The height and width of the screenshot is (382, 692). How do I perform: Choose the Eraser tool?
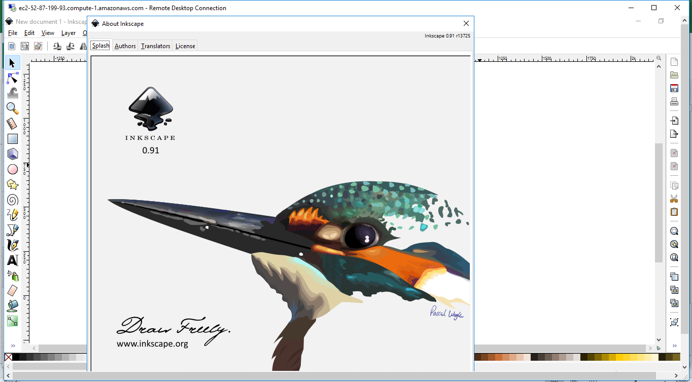13,291
